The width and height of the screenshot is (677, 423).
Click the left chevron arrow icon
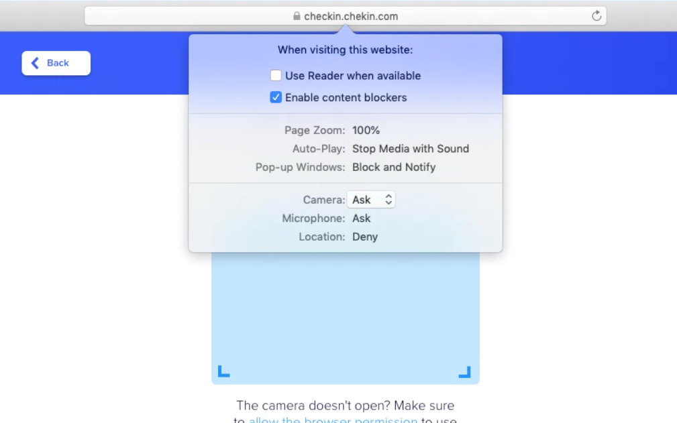click(36, 63)
